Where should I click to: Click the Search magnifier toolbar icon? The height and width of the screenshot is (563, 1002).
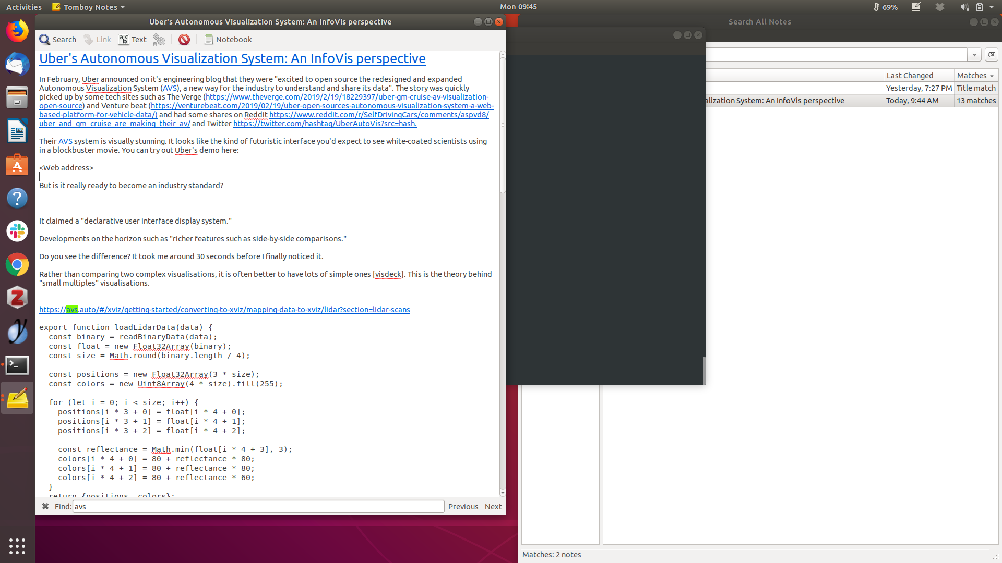(x=57, y=40)
